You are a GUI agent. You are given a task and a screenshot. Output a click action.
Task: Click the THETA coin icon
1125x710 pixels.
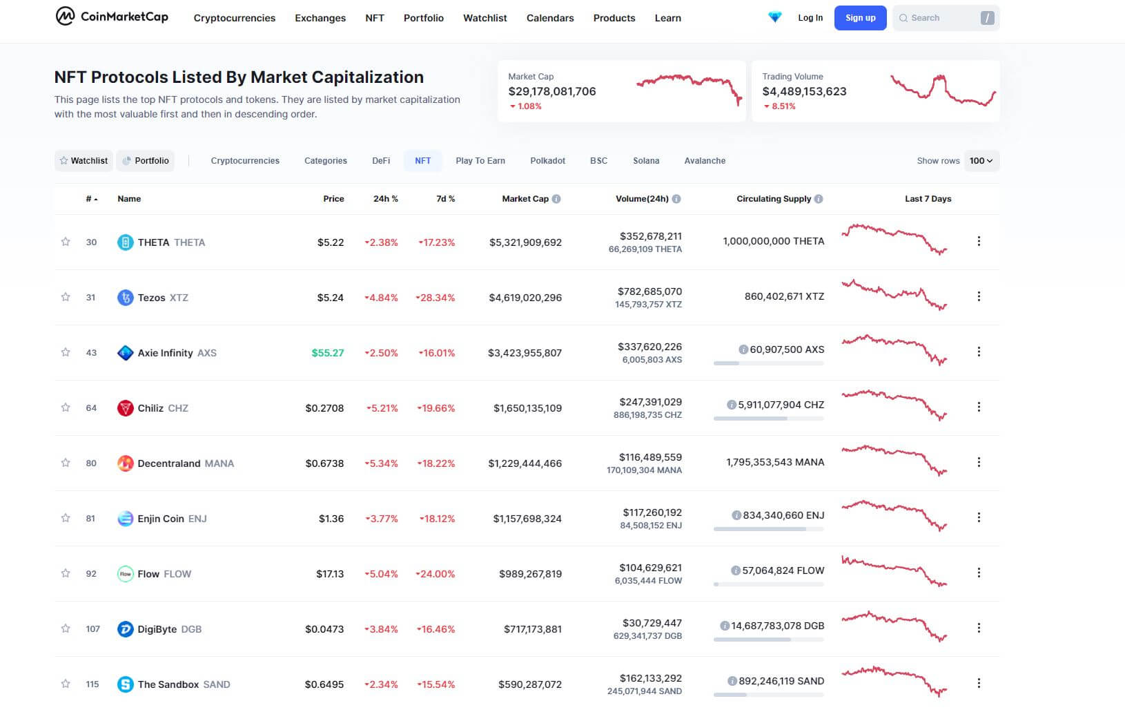[x=125, y=242]
